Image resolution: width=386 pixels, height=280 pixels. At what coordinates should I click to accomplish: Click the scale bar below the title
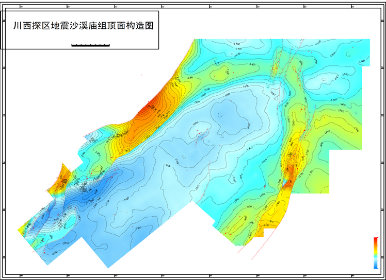point(90,45)
